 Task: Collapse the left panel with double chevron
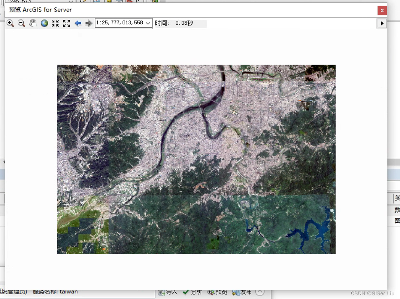click(4, 162)
